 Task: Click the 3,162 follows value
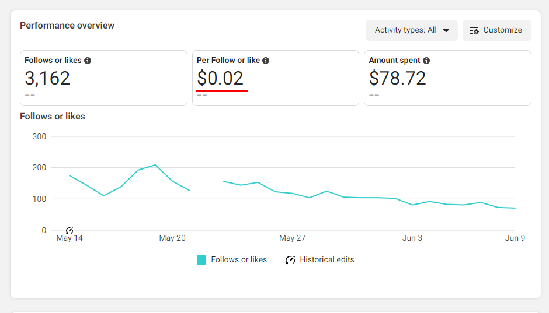pyautogui.click(x=47, y=78)
